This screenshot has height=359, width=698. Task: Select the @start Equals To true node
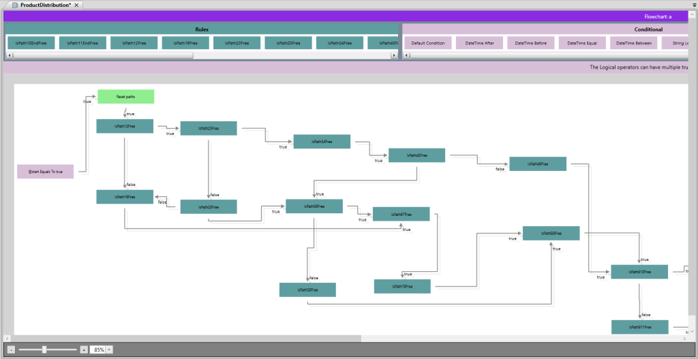(45, 172)
